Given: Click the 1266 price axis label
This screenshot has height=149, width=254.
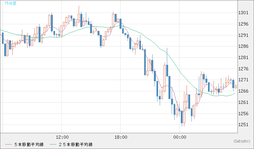Looking at the screenshot, I should [x=243, y=91].
